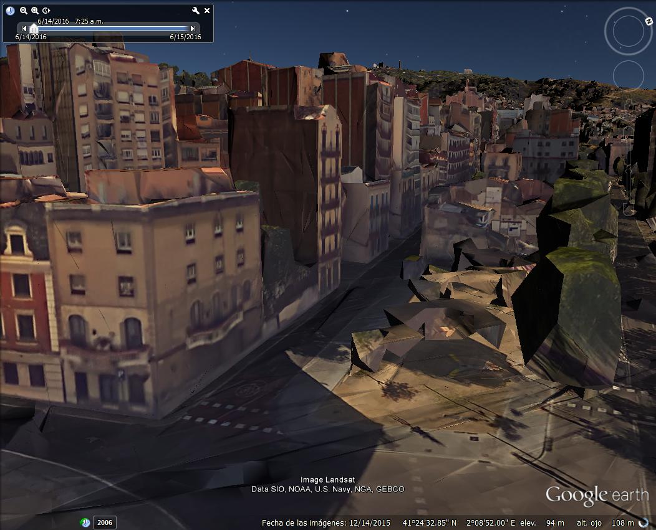Viewport: 656px width, 530px height.
Task: Click the Look around ring control
Action: [628, 31]
